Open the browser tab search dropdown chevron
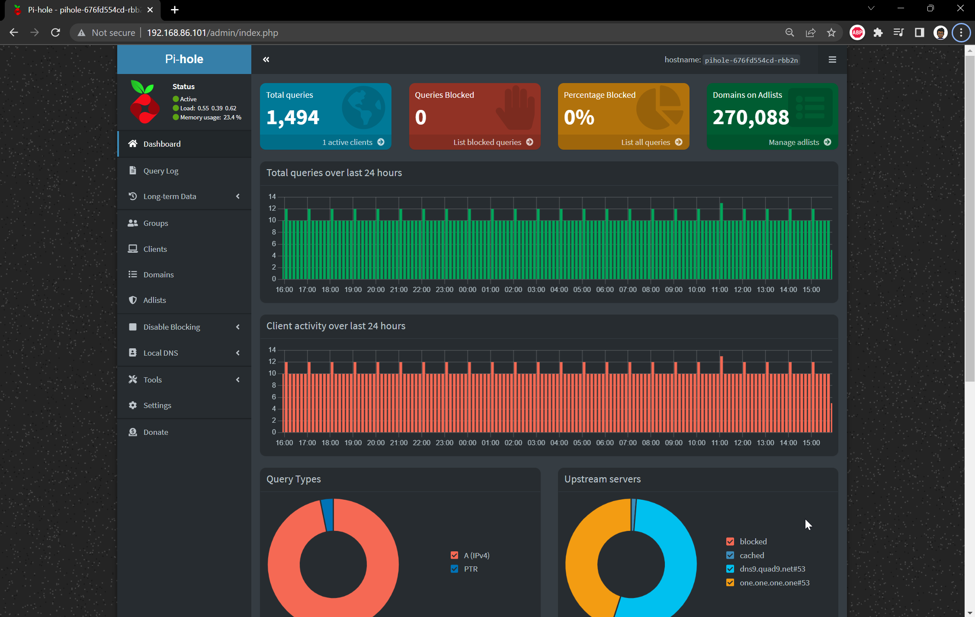975x617 pixels. coord(871,8)
